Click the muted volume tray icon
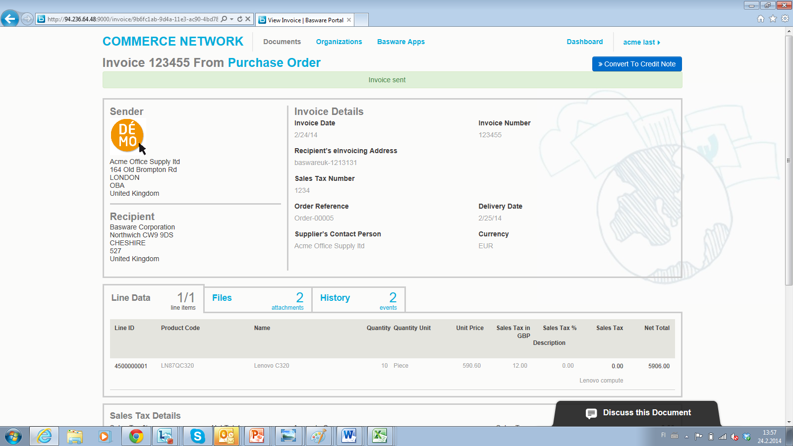The height and width of the screenshot is (446, 793). click(735, 437)
